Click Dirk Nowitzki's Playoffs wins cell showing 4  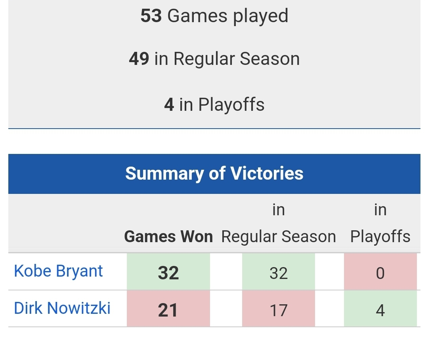point(380,309)
